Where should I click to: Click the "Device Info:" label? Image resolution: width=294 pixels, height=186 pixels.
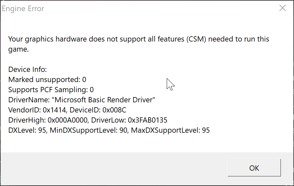point(27,70)
